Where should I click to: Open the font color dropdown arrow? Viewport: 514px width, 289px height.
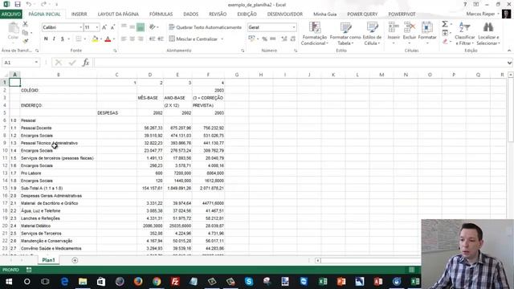click(x=114, y=39)
